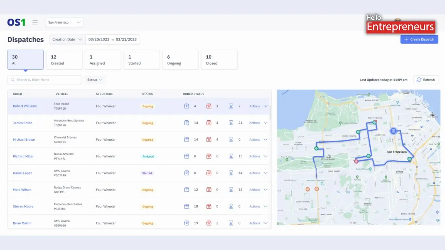
Task: Expand the Robert Williams row chevron
Action: click(266, 106)
